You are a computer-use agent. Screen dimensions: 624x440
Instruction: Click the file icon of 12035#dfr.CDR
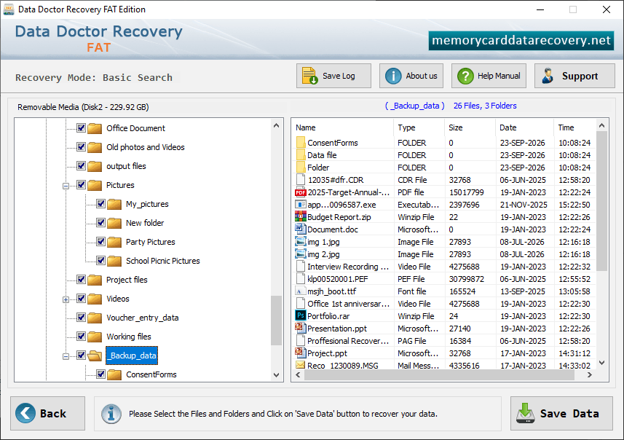point(301,180)
